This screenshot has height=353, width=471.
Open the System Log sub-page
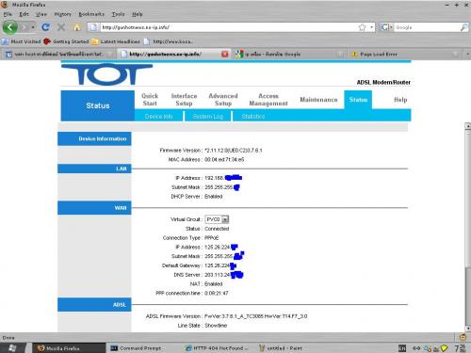[208, 117]
